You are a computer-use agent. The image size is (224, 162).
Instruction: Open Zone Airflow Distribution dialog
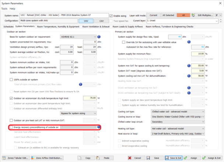46,158
